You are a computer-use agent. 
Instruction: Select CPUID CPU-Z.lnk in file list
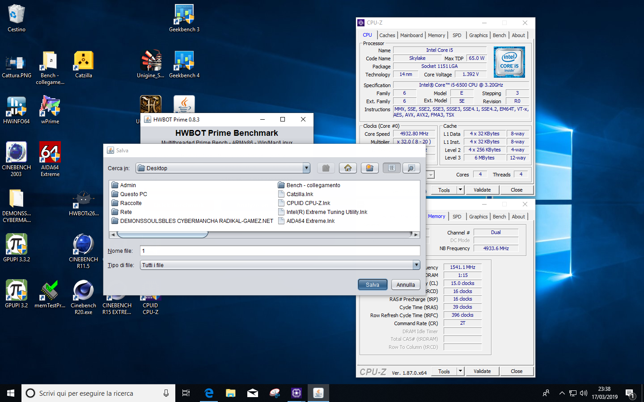304,203
